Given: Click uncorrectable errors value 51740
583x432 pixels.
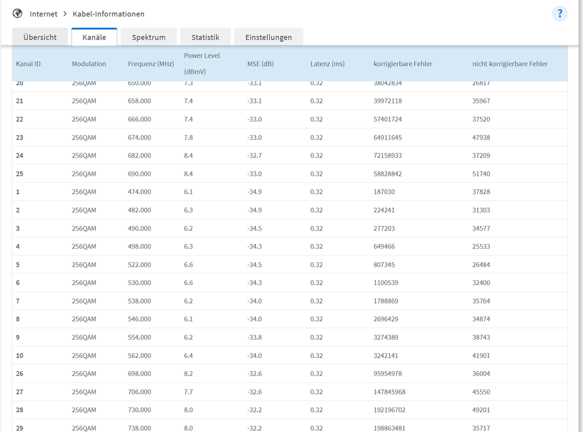Looking at the screenshot, I should [x=481, y=174].
